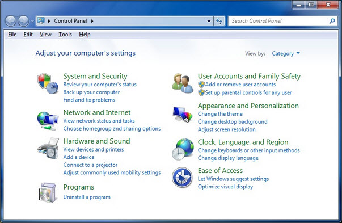Click the Back navigation arrow button

[10, 21]
